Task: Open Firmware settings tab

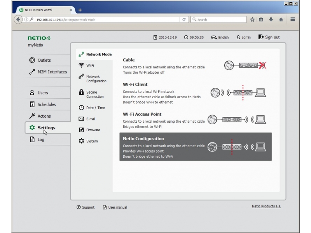Action: point(94,130)
